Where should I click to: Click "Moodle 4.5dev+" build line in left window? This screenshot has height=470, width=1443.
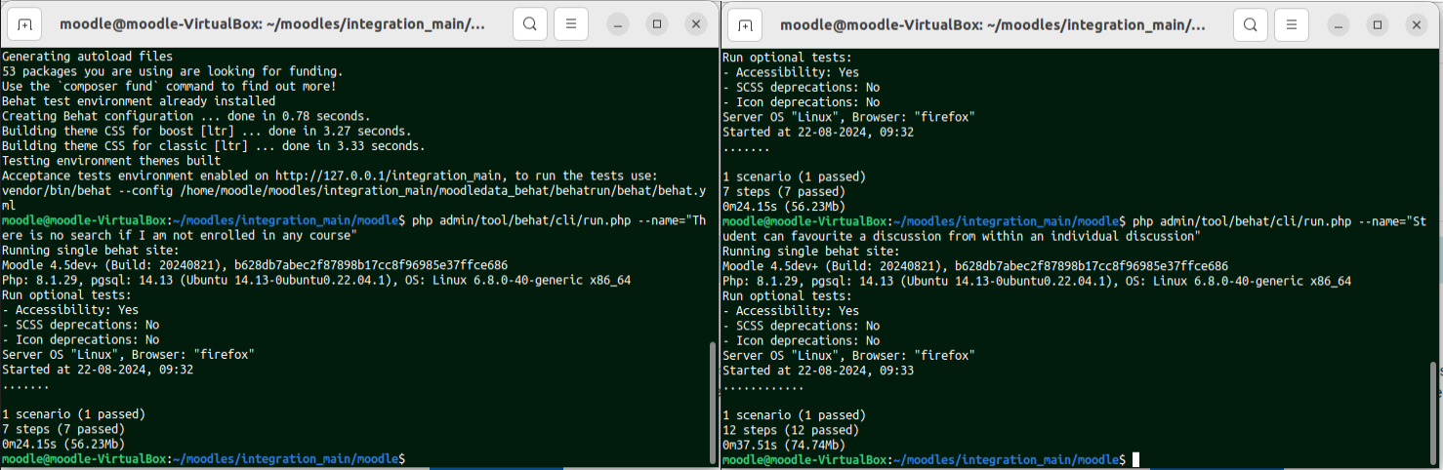click(255, 265)
